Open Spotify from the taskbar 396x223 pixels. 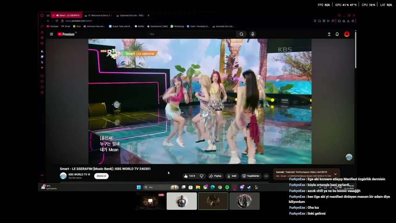[x=227, y=187]
